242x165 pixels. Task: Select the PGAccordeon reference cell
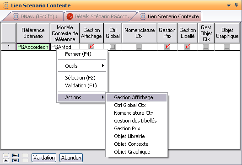[x=33, y=47]
